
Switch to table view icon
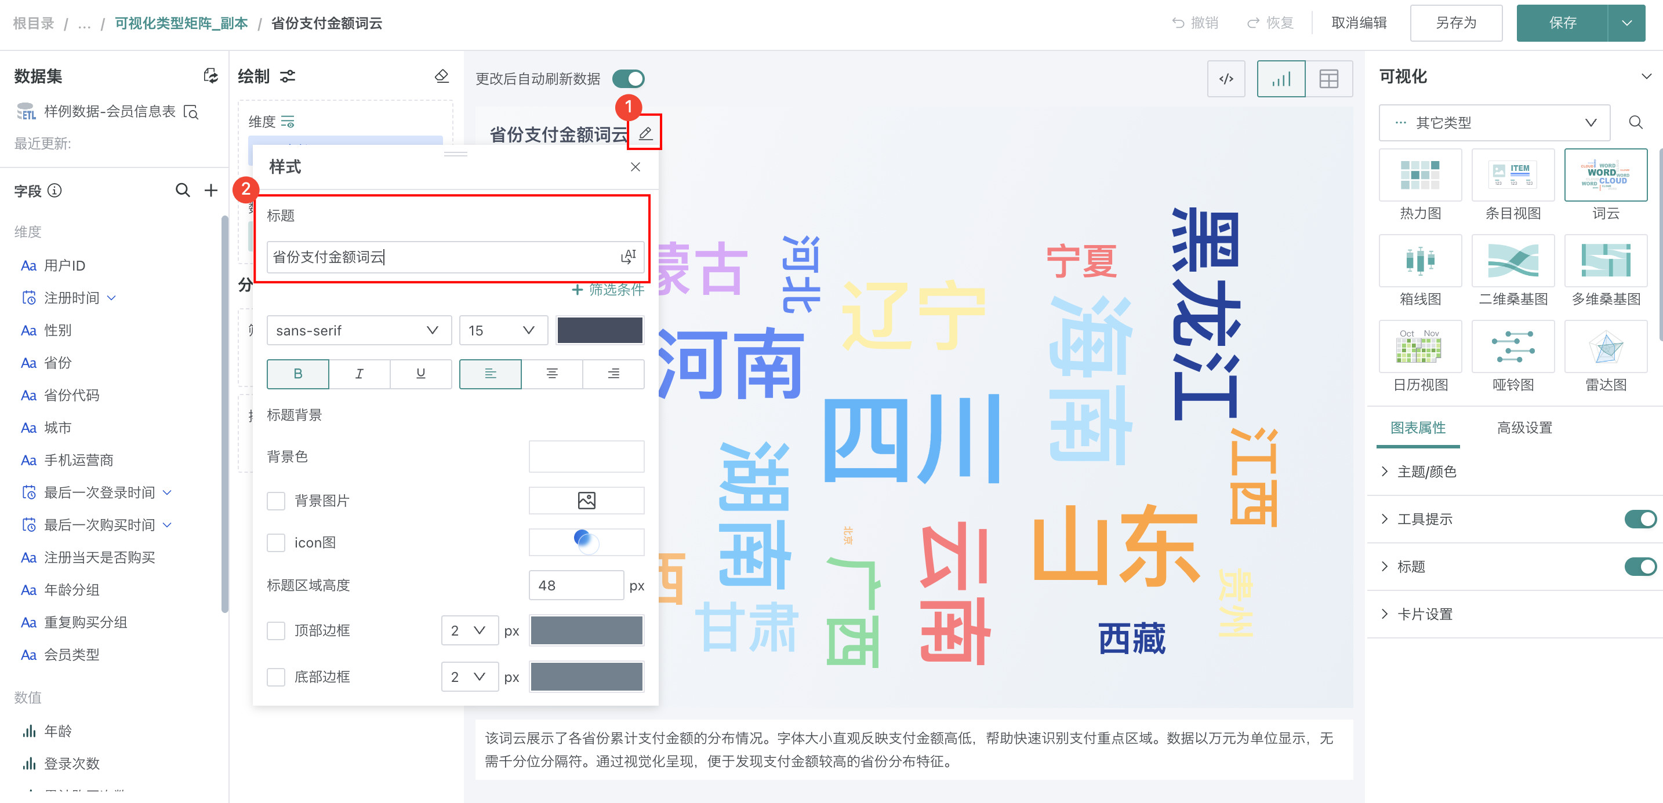[1328, 79]
